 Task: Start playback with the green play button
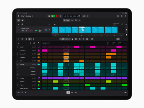(53, 16)
